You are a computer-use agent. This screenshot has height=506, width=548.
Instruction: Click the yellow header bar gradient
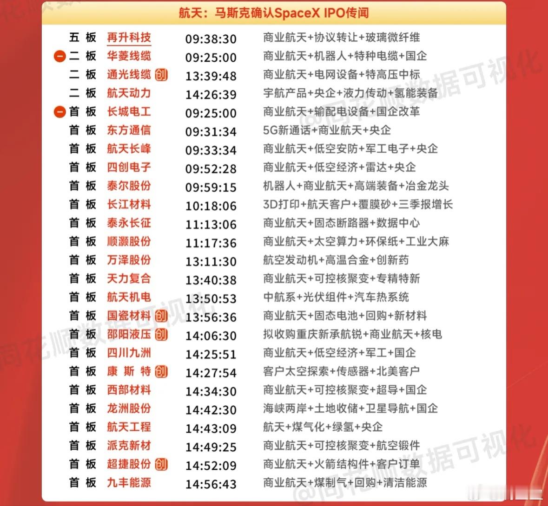coord(274,13)
